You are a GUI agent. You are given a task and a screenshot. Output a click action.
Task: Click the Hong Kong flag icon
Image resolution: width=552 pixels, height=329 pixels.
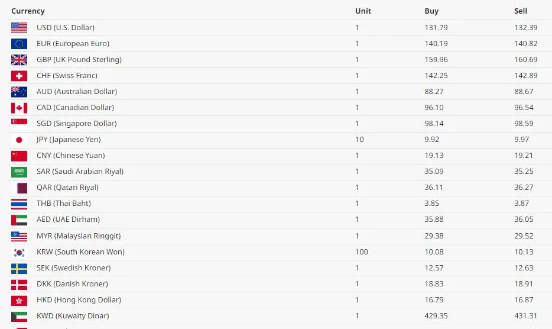coord(19,301)
